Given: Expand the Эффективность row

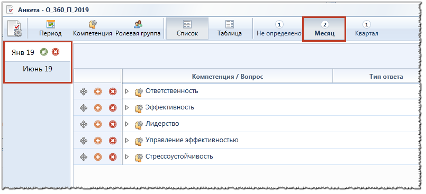Looking at the screenshot, I should [x=126, y=107].
